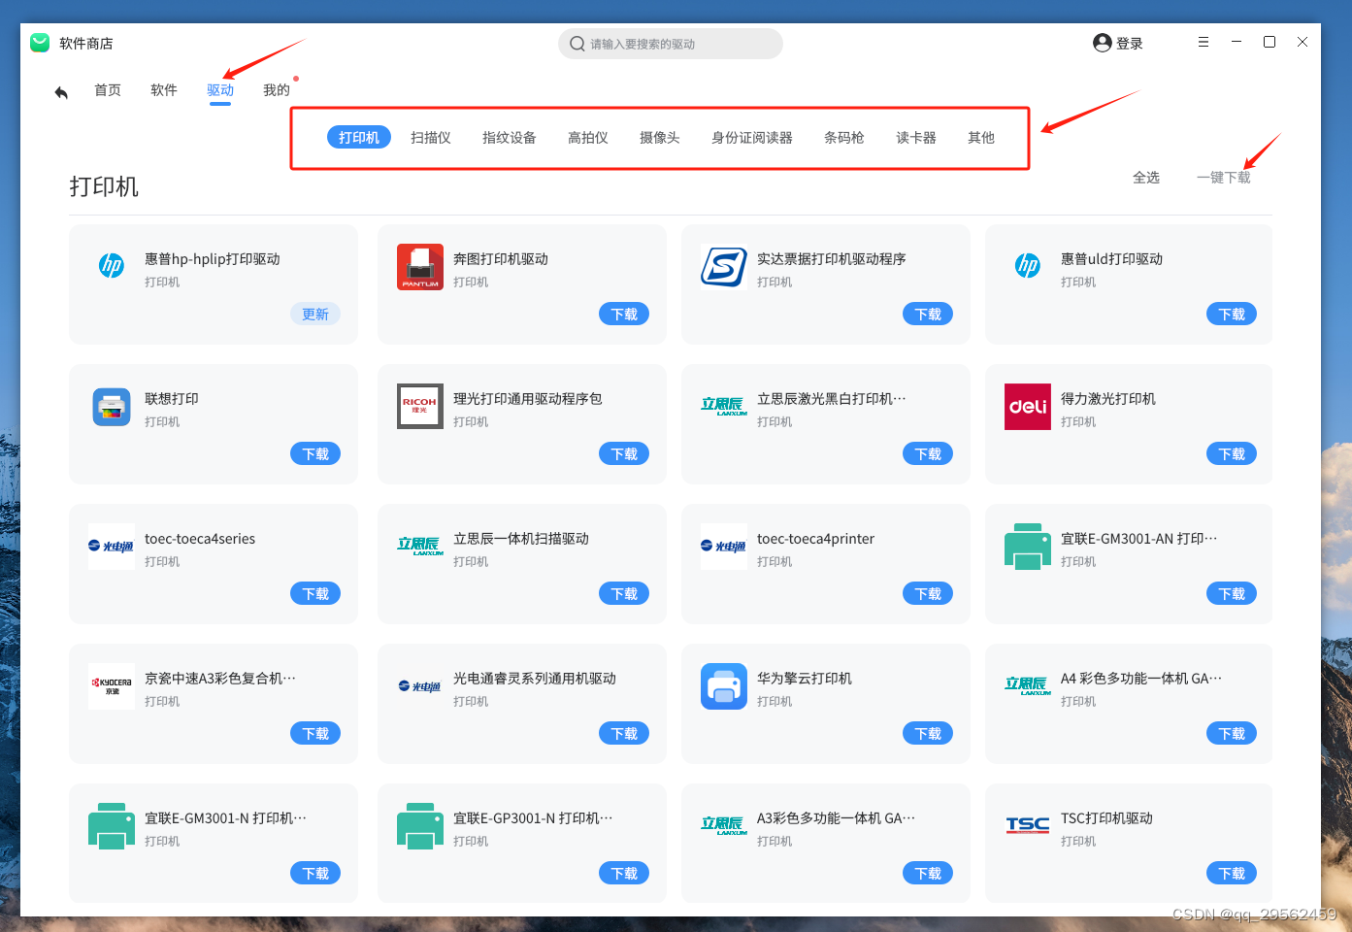This screenshot has width=1352, height=932.
Task: Click the login user avatar icon
Action: pos(1102,43)
